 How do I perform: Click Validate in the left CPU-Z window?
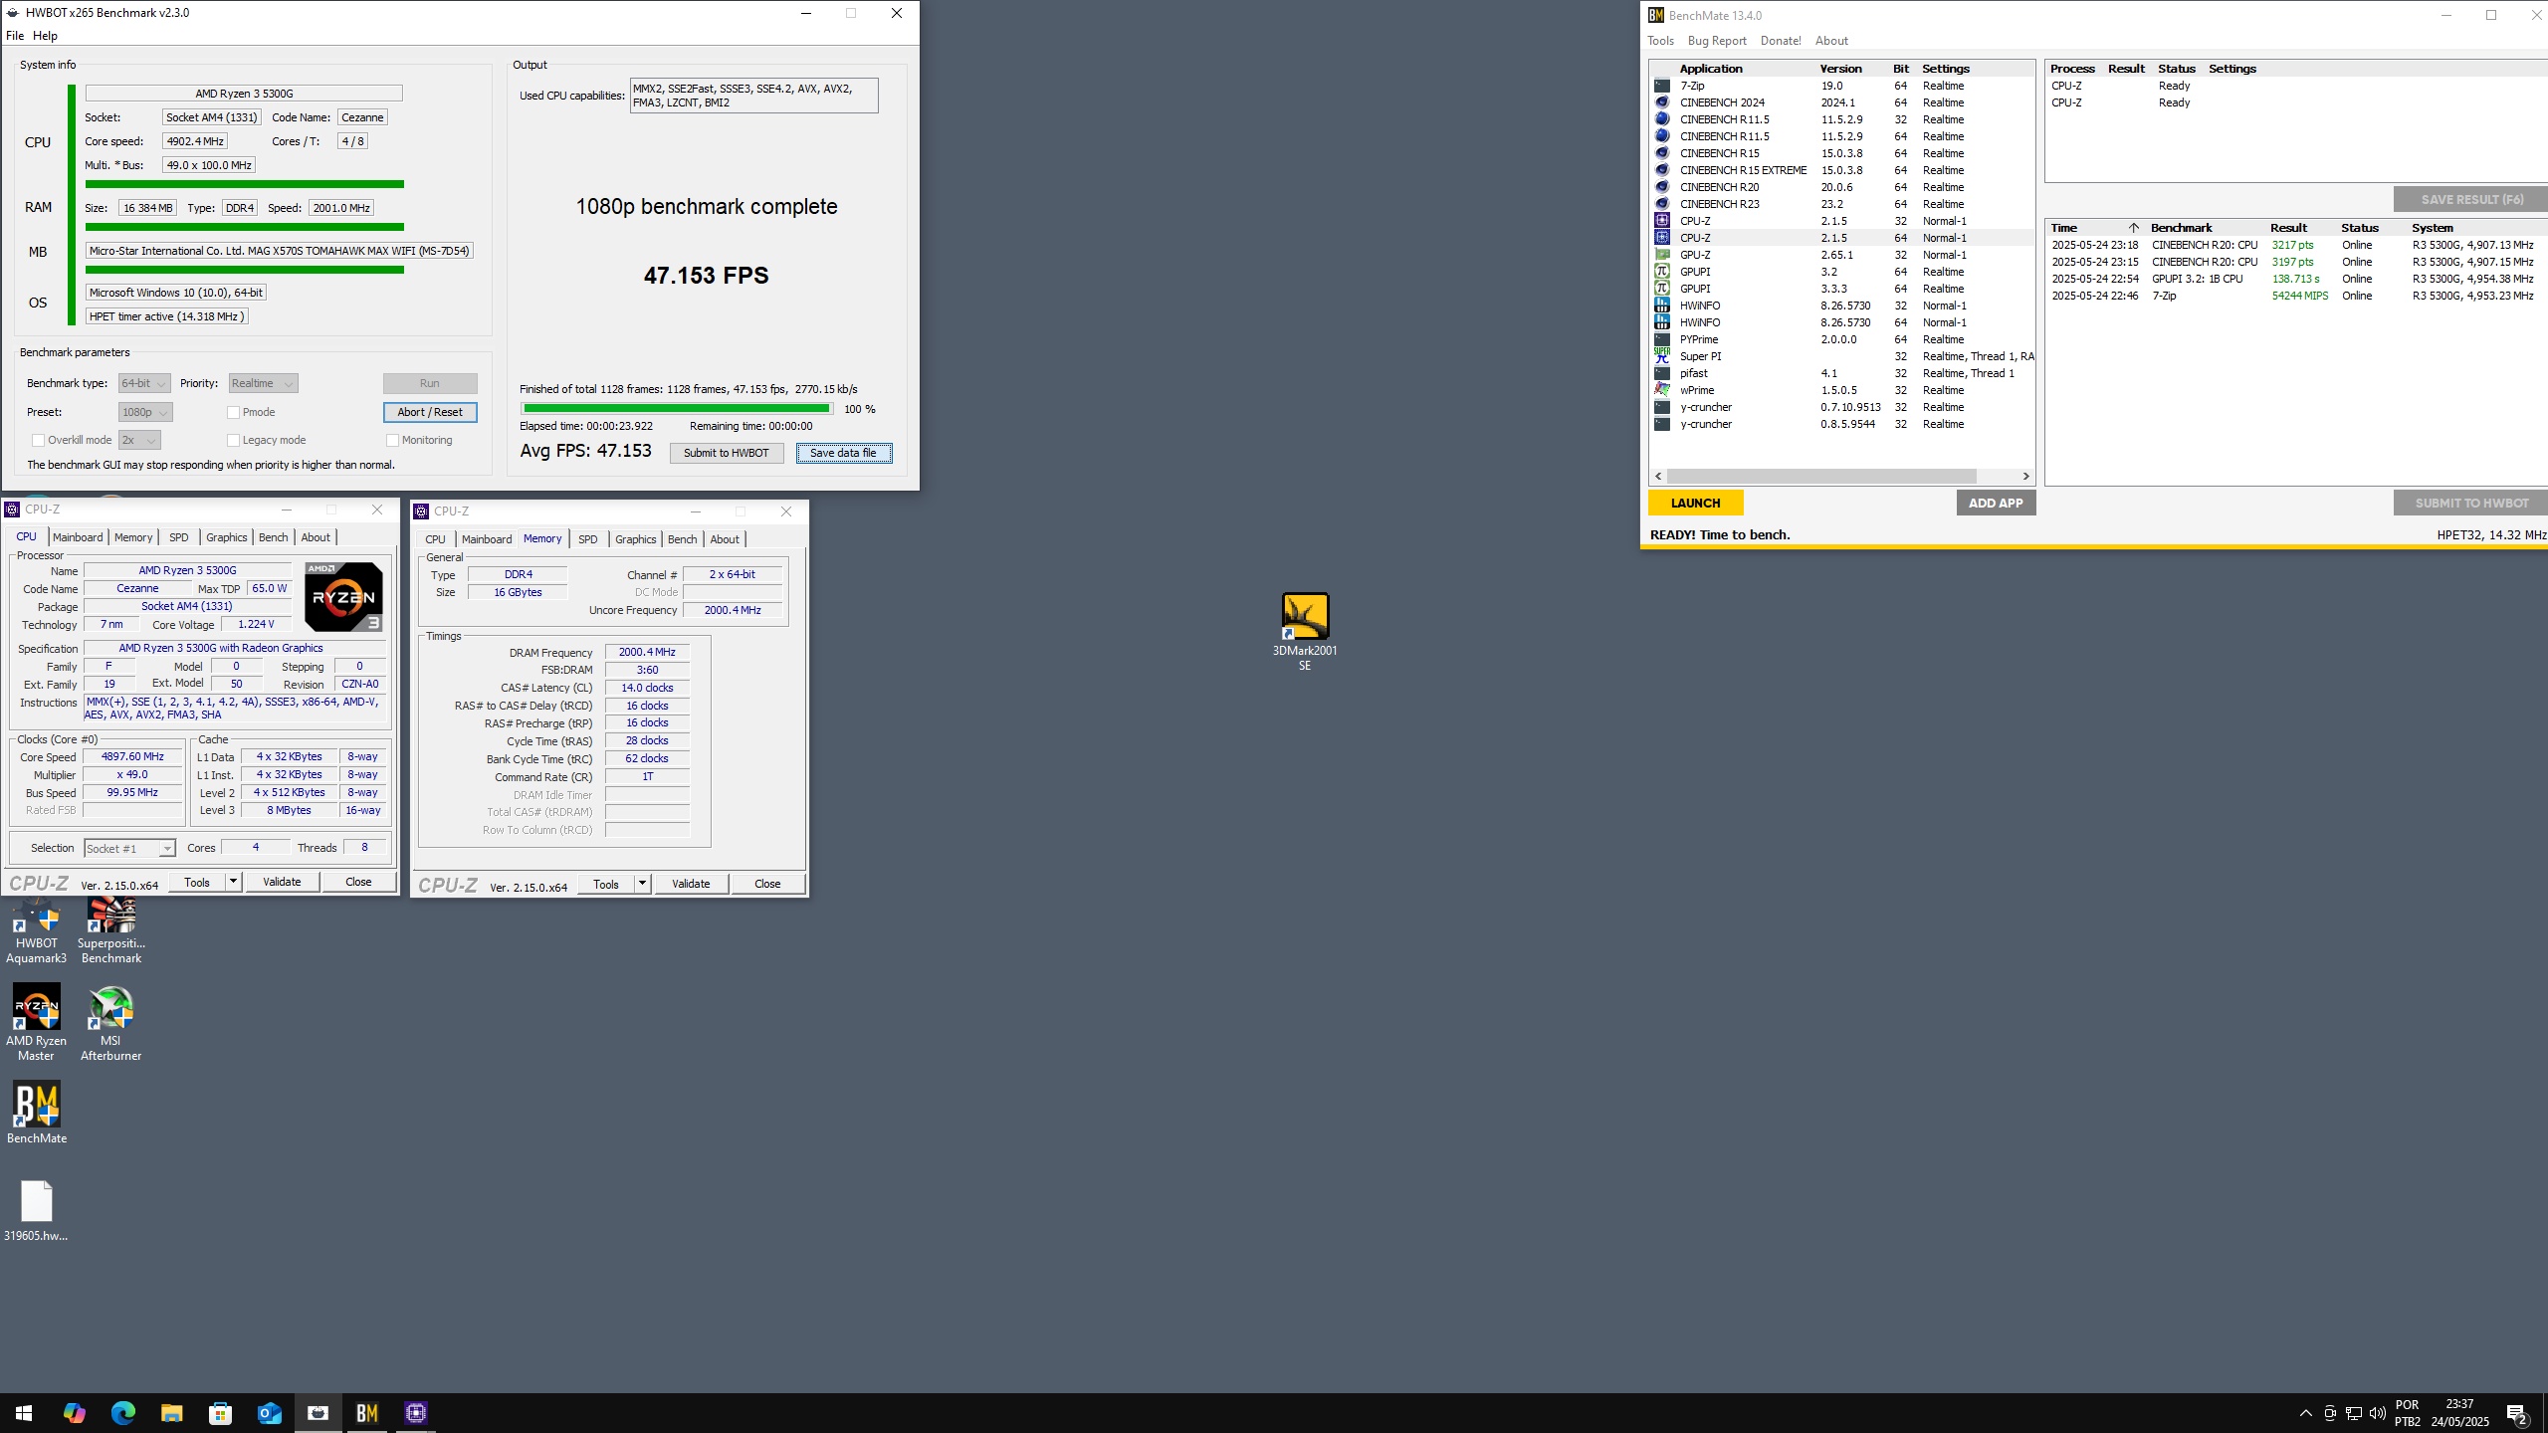pyautogui.click(x=282, y=882)
